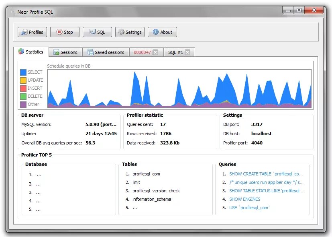Image resolution: width=332 pixels, height=237 pixels.
Task: Open the SQL editor button
Action: [x=97, y=32]
